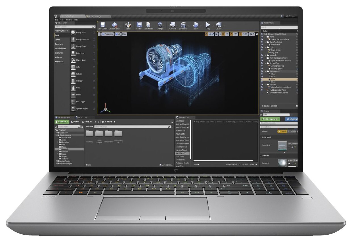Open the Add New dropdown

(62, 122)
